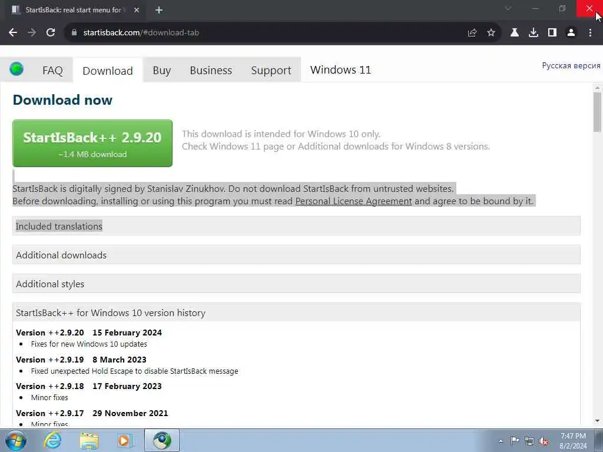The width and height of the screenshot is (603, 452).
Task: Click 'Version ++2.9.18 17 February 2023' text
Action: pyautogui.click(x=89, y=386)
